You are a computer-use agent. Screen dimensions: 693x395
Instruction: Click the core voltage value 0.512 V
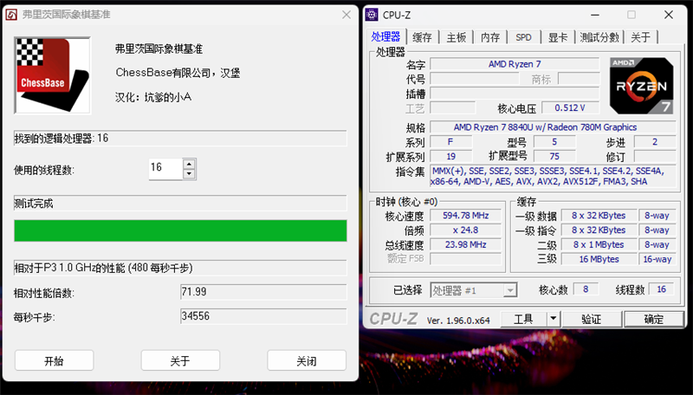(x=570, y=107)
